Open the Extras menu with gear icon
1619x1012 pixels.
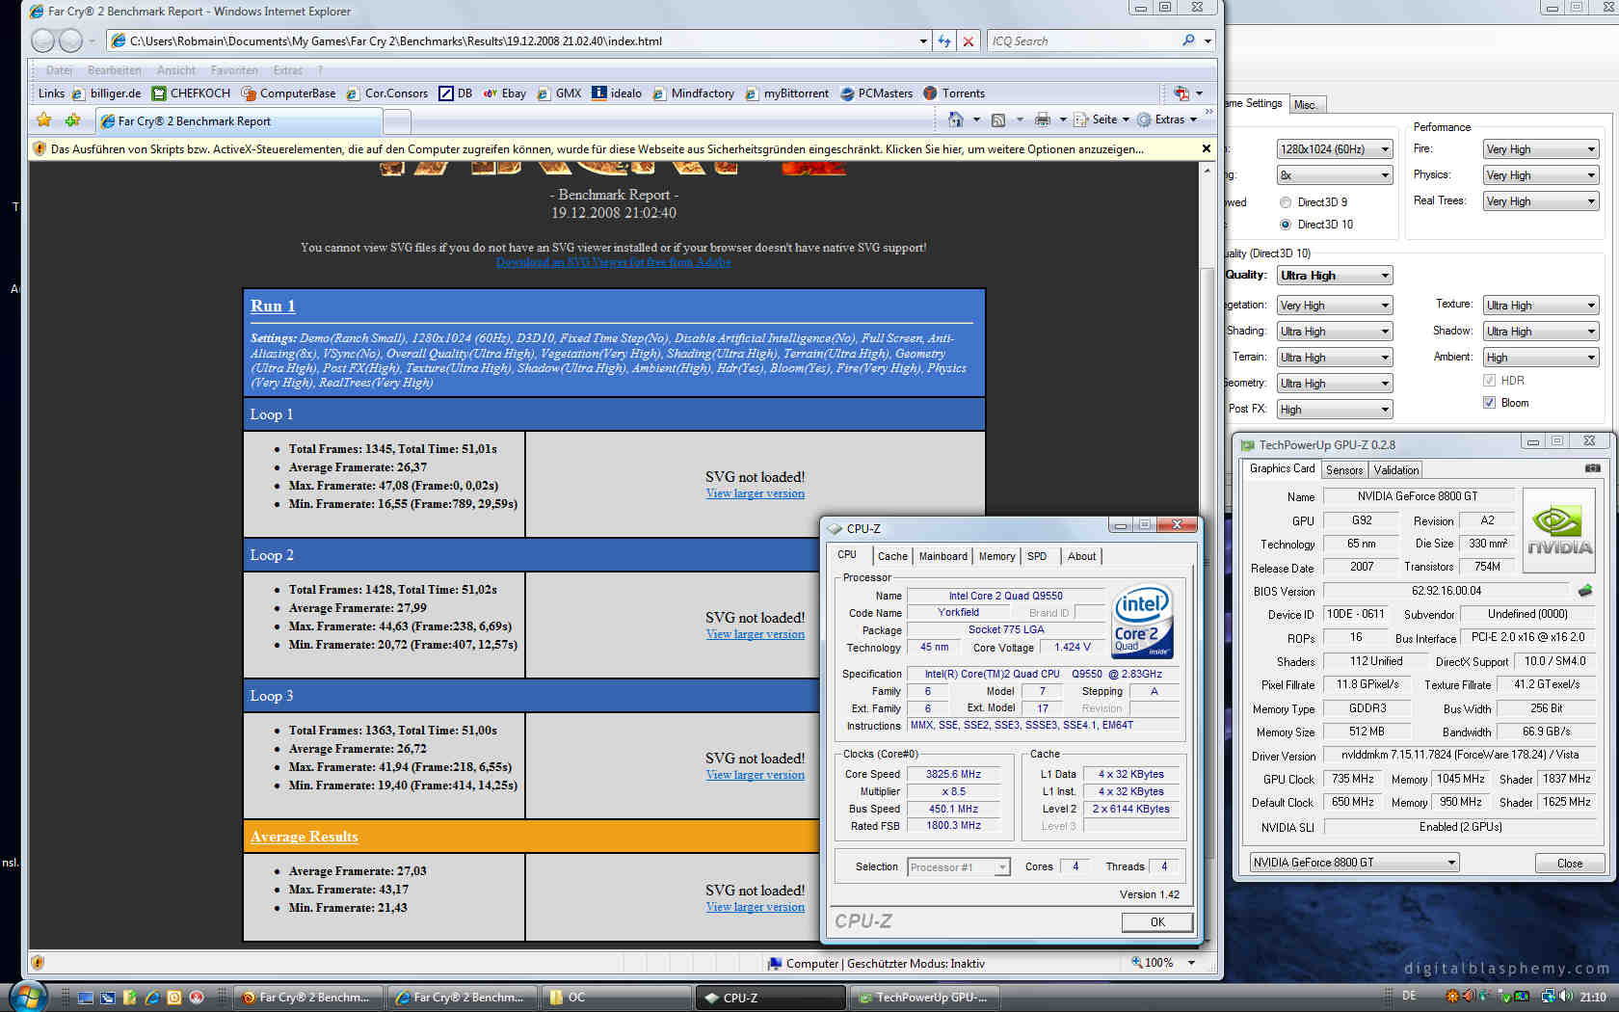1167,120
